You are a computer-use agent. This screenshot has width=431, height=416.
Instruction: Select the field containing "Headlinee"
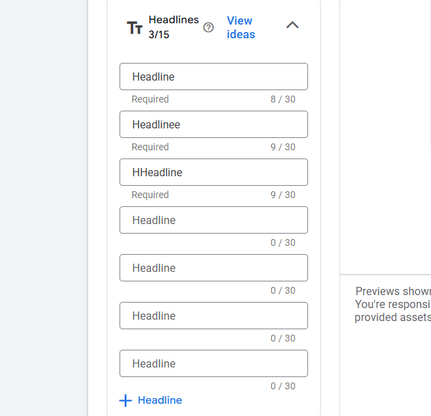(x=213, y=124)
